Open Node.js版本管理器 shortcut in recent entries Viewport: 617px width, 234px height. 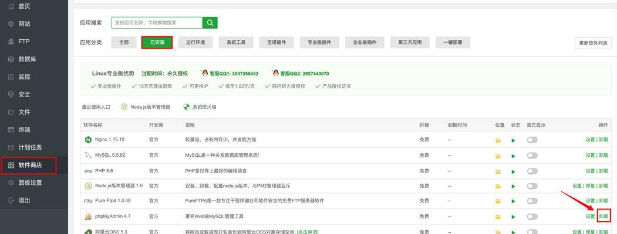[146, 107]
